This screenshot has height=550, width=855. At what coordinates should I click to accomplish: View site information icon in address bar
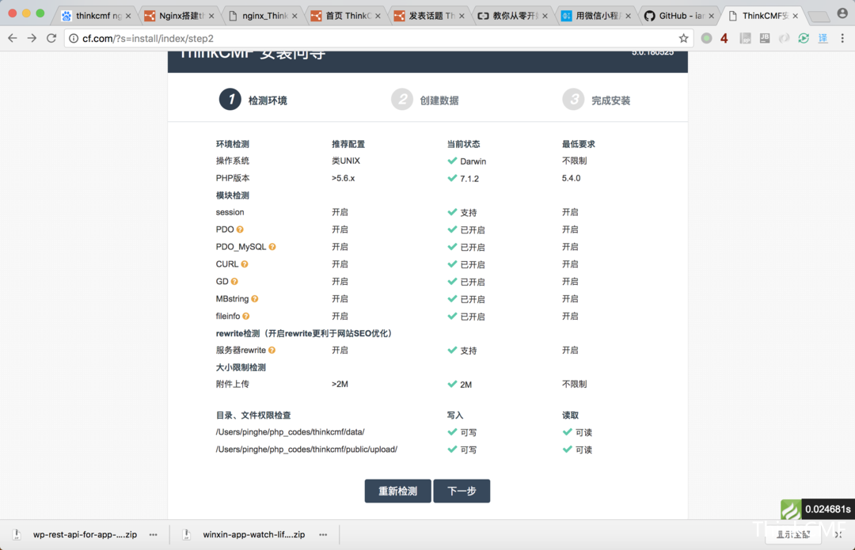(74, 39)
